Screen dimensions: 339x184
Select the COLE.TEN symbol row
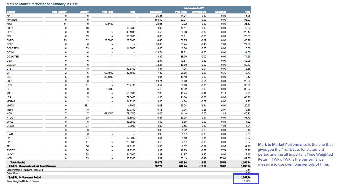click(13, 48)
